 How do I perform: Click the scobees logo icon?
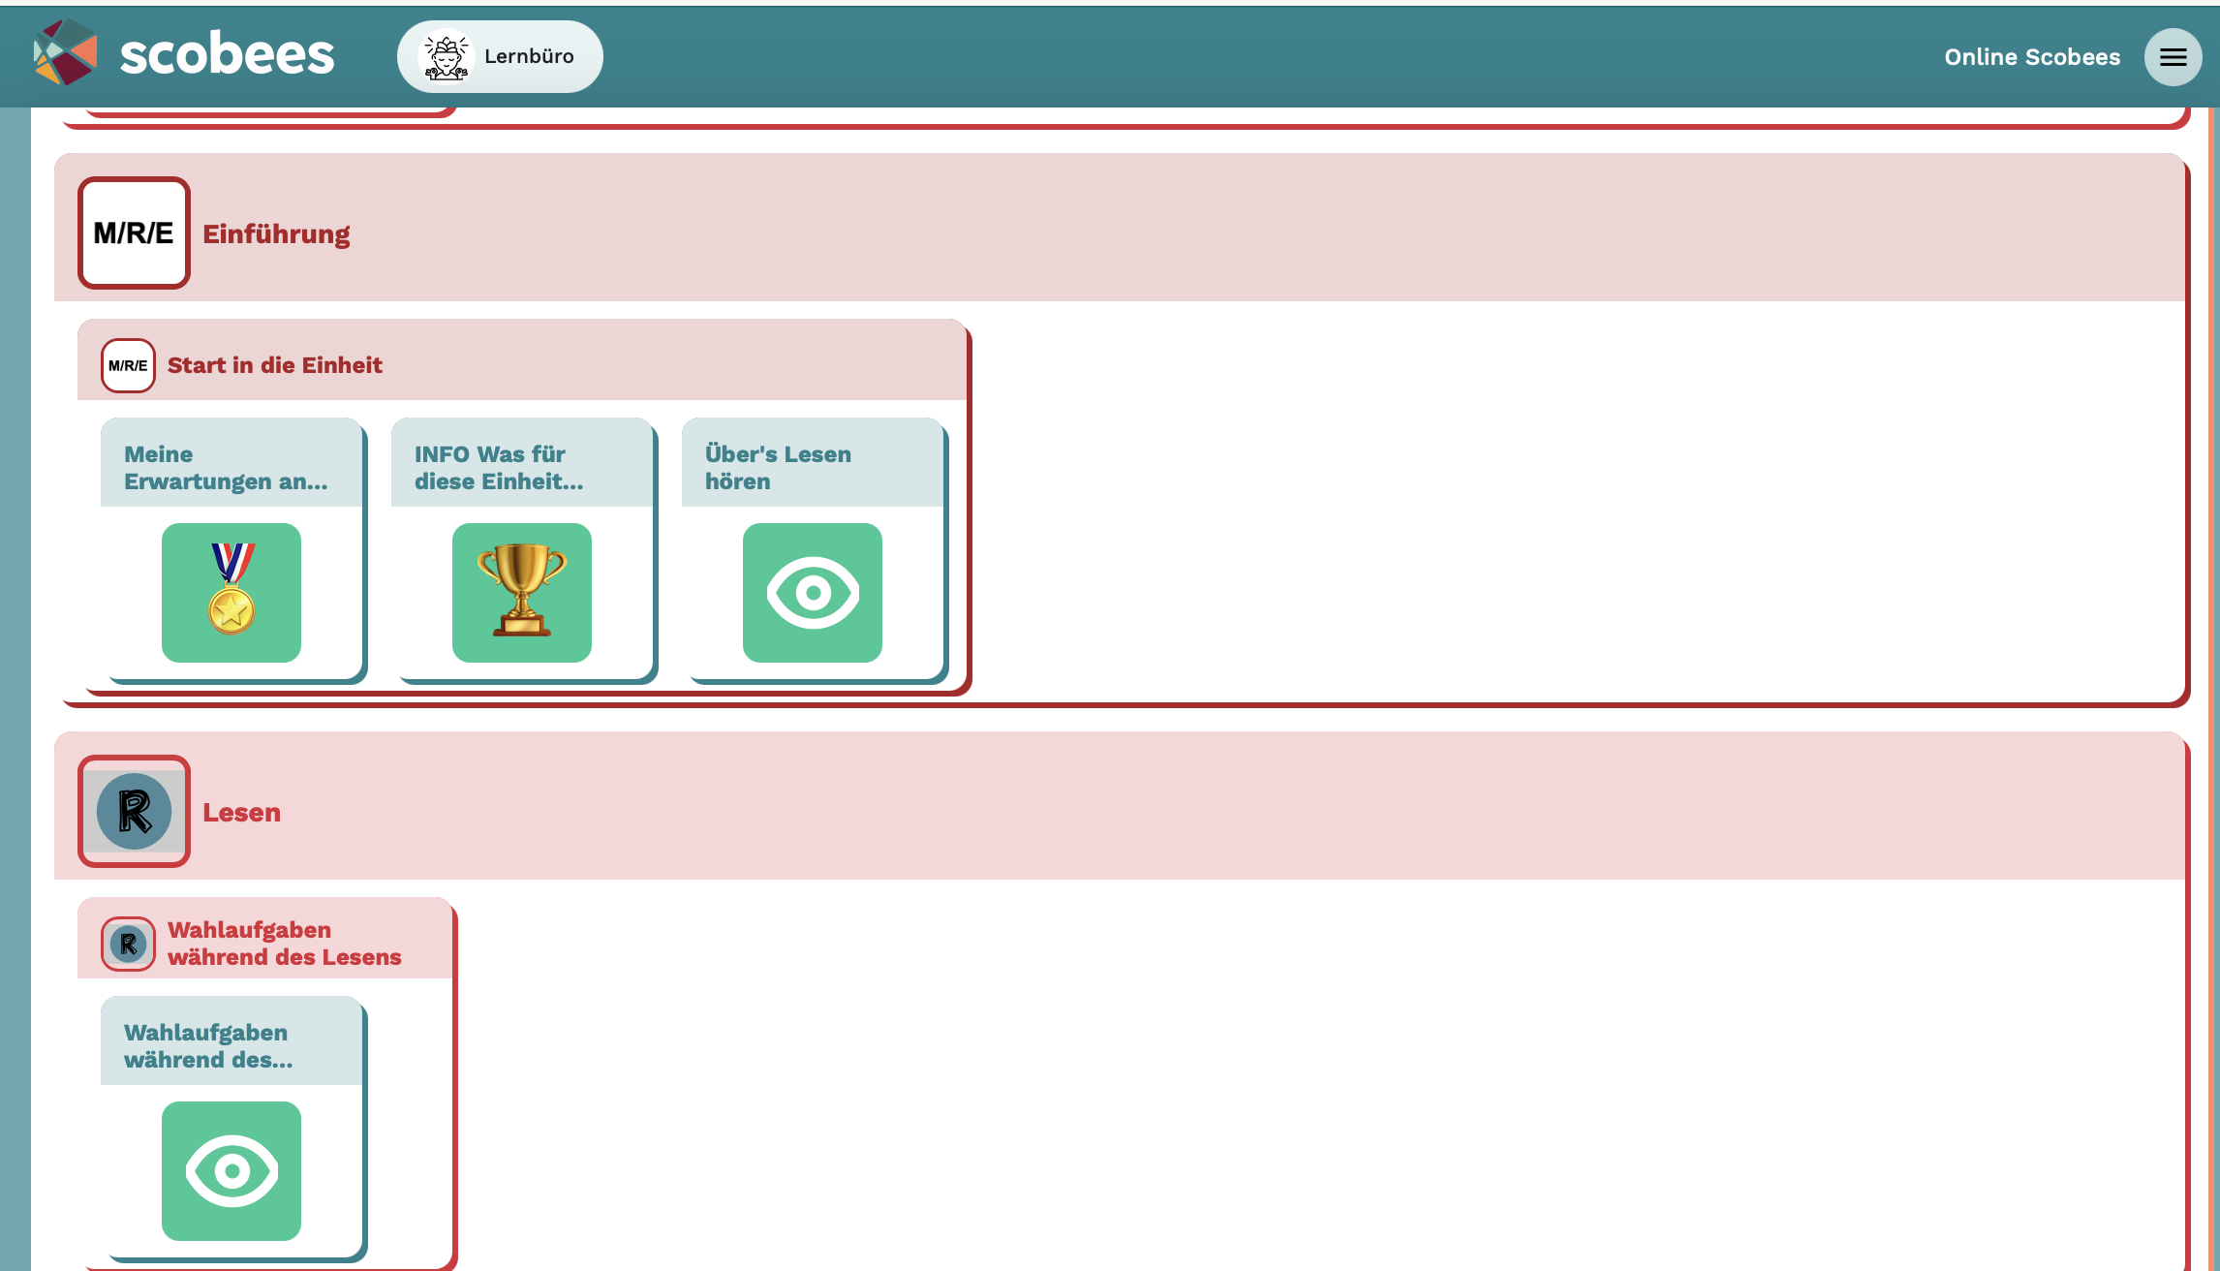coord(65,53)
